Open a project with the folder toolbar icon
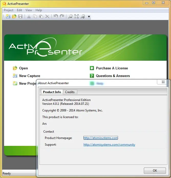Viewport: 171px width, 178px height. click(14, 16)
